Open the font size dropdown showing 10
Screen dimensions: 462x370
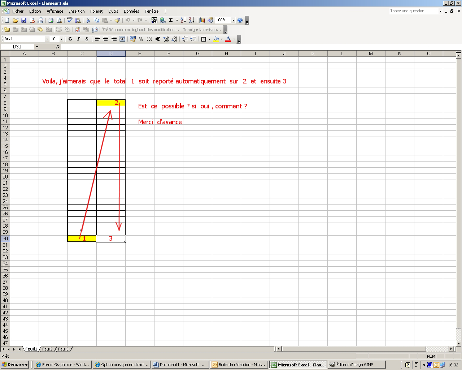pos(61,39)
